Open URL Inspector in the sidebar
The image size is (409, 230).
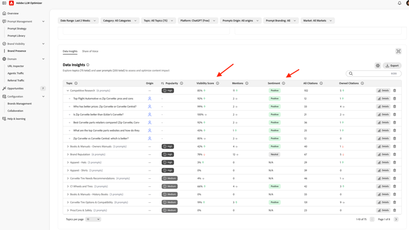click(x=16, y=66)
